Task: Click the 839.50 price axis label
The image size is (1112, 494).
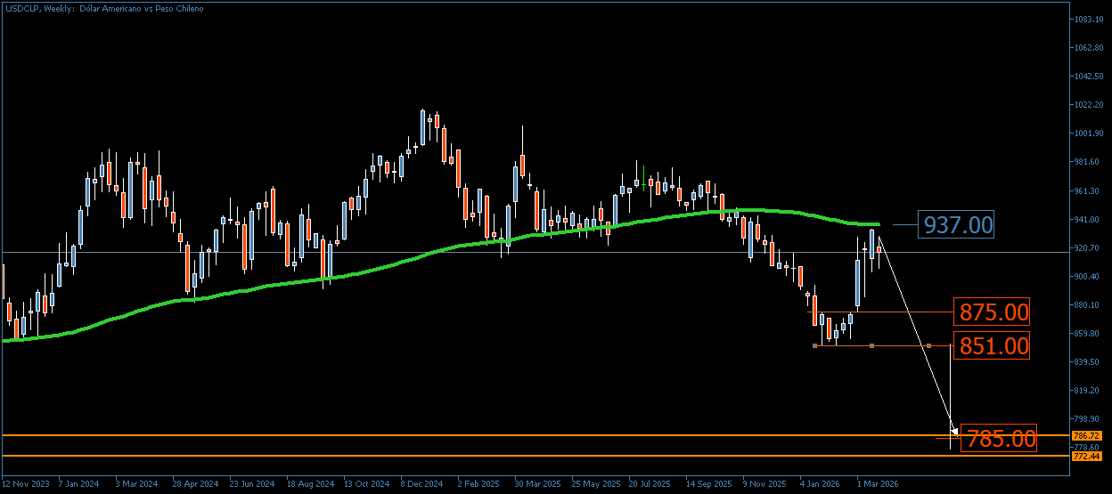Action: click(x=1085, y=362)
